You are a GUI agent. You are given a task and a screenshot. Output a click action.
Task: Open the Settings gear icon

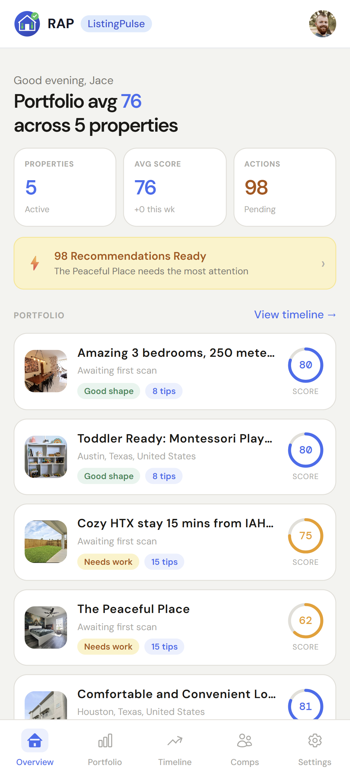314,740
